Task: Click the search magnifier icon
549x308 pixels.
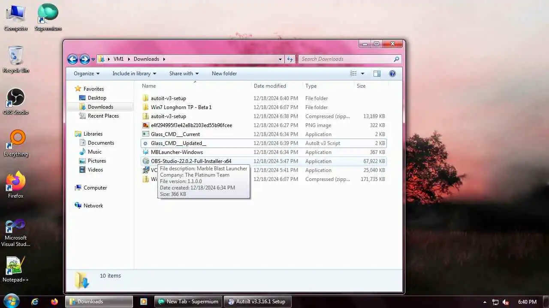Action: click(x=396, y=59)
